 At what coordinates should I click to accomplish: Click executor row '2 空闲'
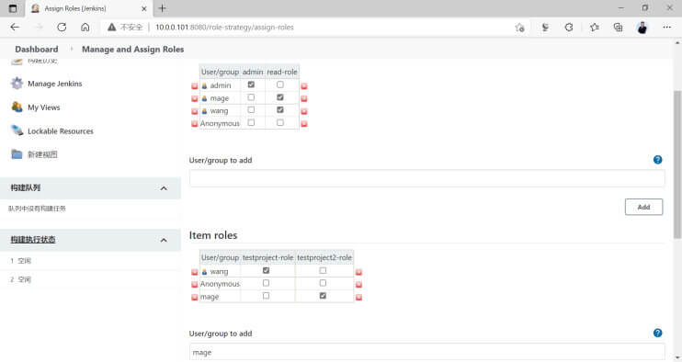(x=90, y=279)
